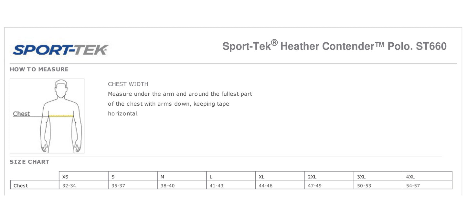Click the HOW TO MEASURE heading

39,69
